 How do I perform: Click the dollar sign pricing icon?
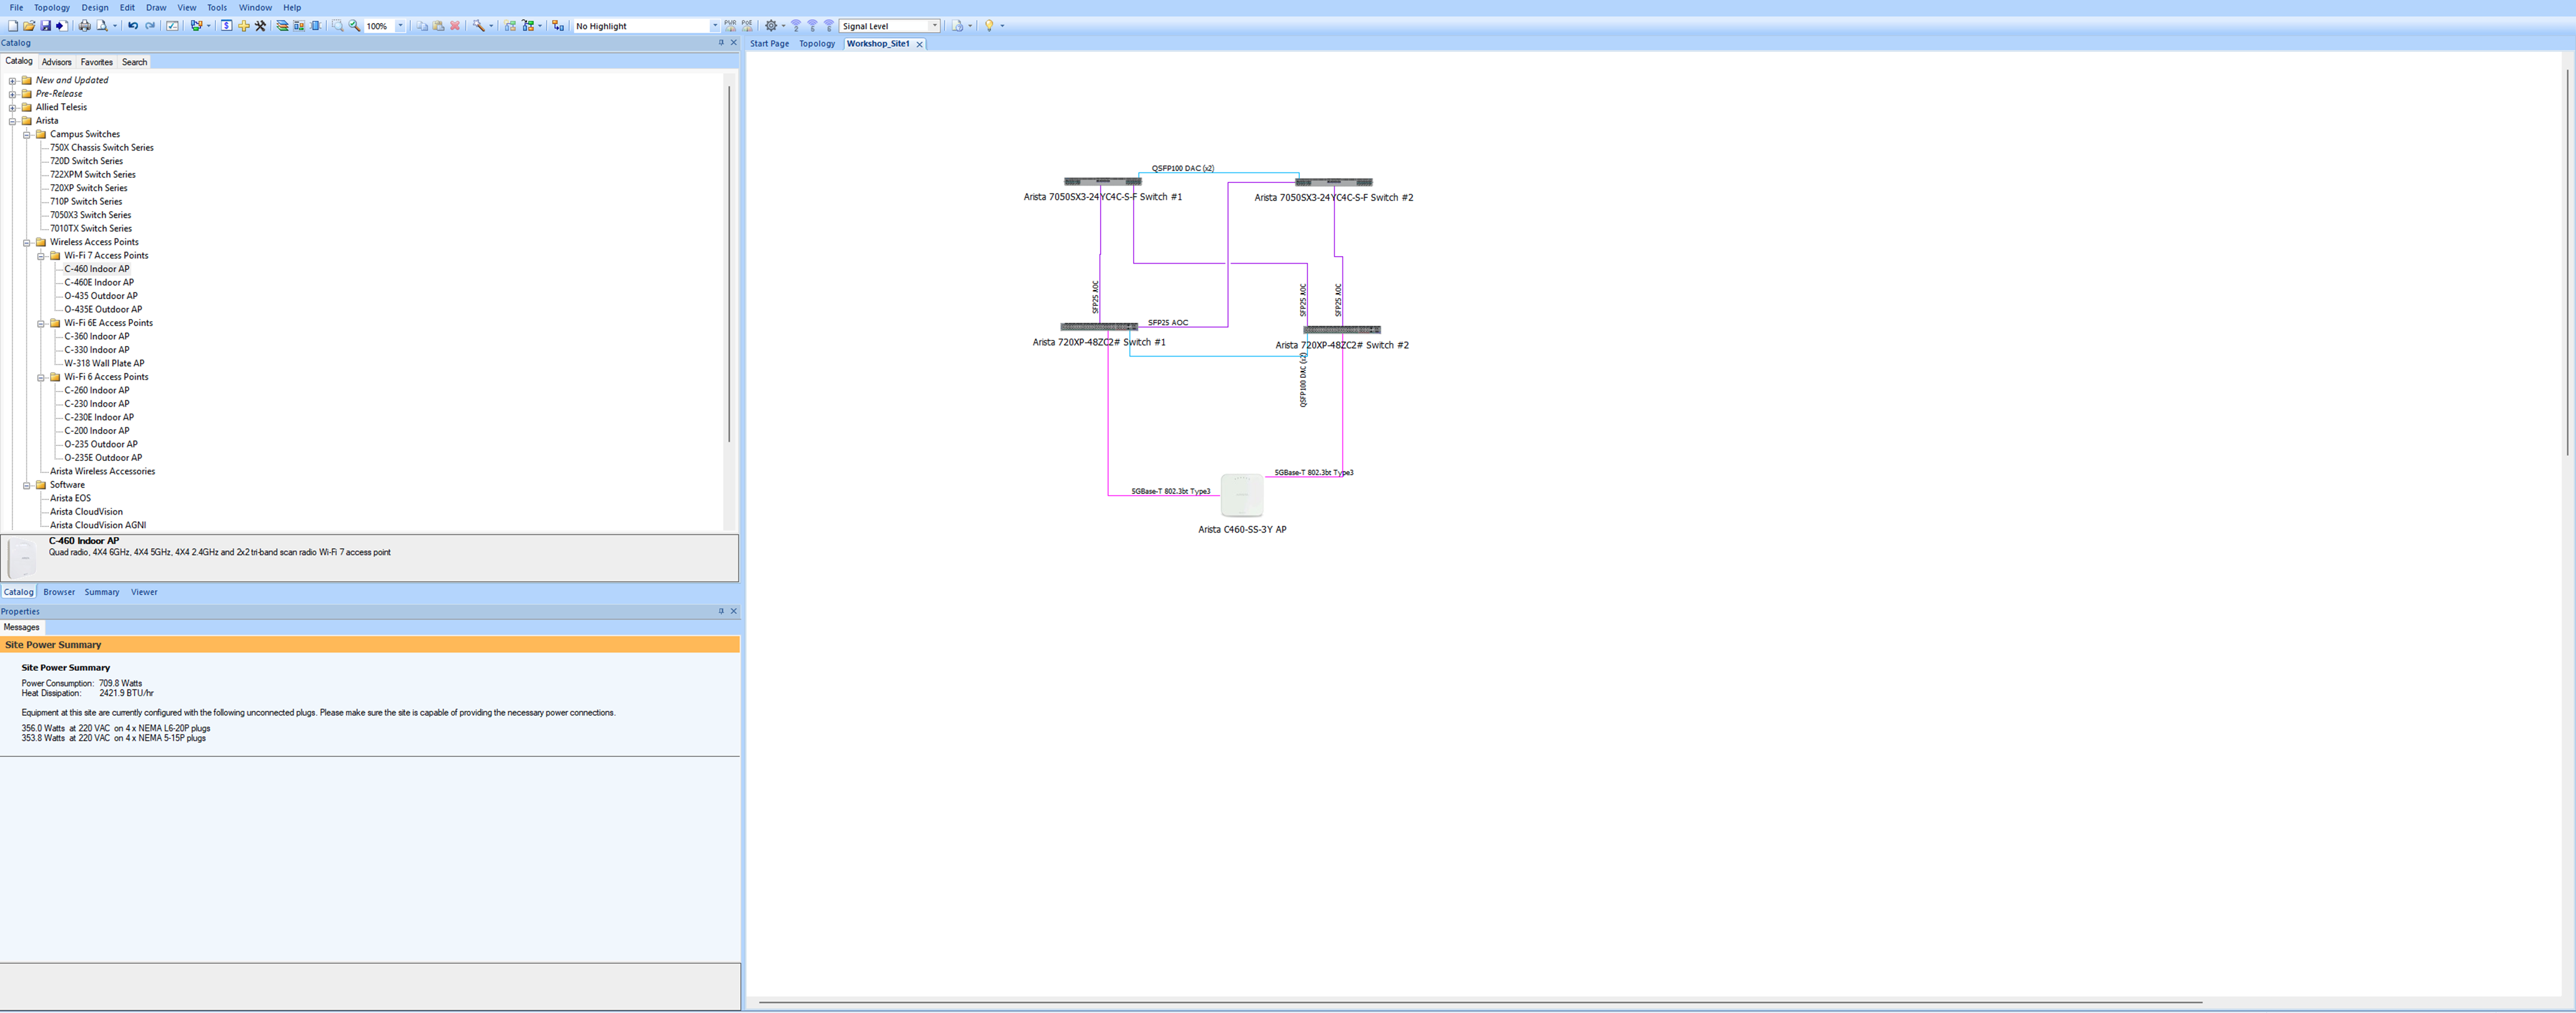(x=227, y=26)
